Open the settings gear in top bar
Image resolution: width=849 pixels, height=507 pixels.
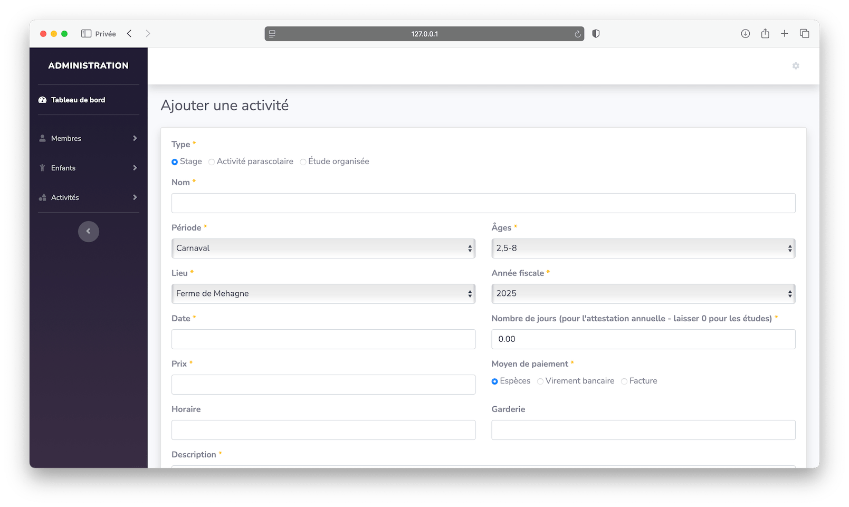[x=796, y=66]
